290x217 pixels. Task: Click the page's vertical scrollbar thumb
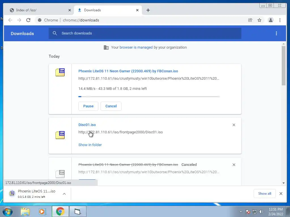coord(283,66)
